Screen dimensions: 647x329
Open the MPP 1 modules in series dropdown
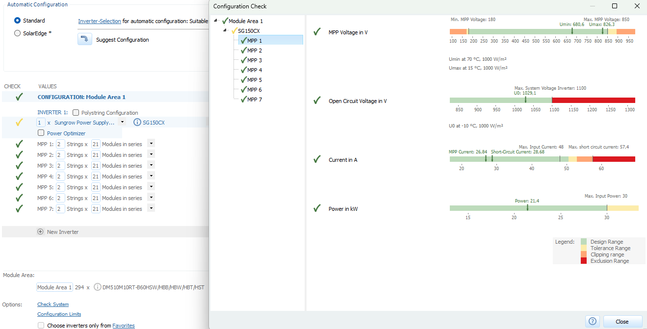click(151, 144)
